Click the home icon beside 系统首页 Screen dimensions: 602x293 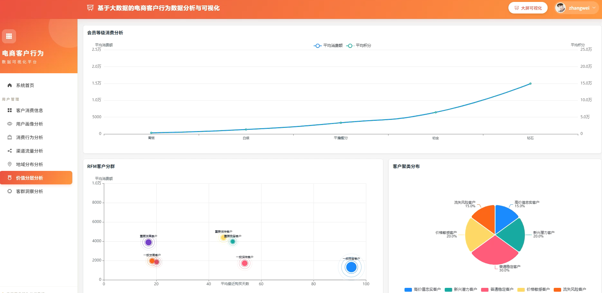click(x=10, y=85)
